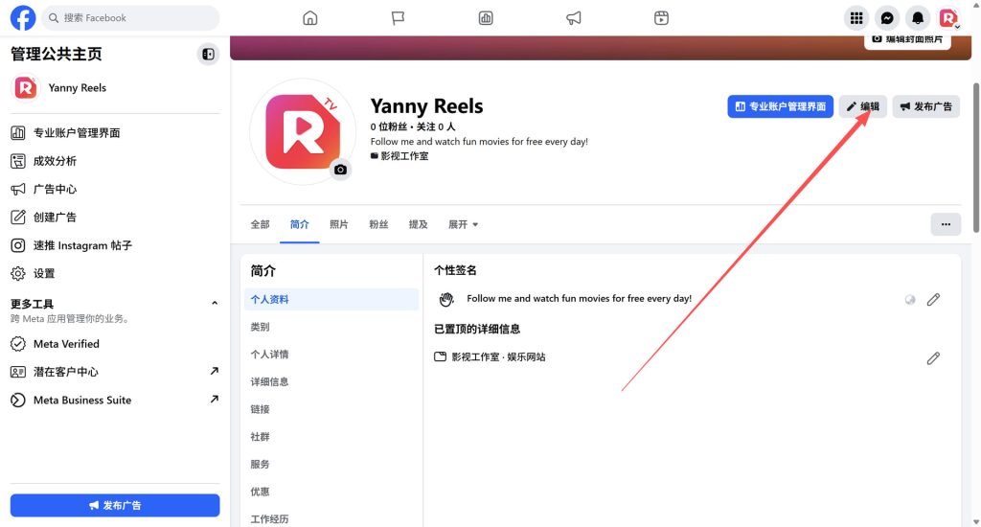
Task: Collapse the 更多工具 section
Action: (214, 304)
